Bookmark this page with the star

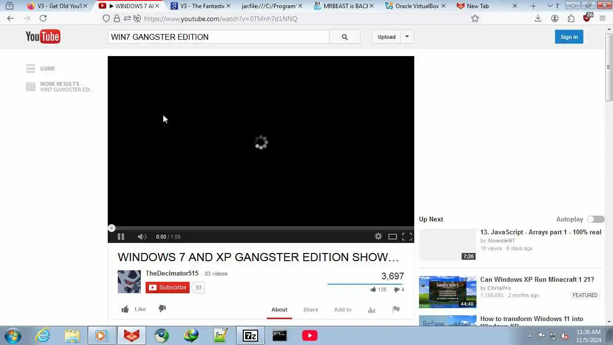(x=475, y=18)
